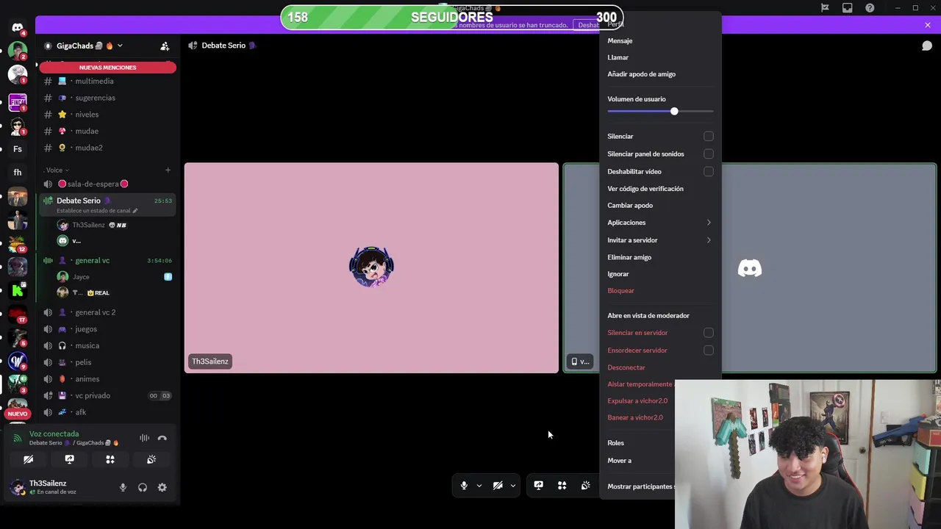Viewport: 941px width, 529px height.
Task: Edit the channel status pencil under Debate Serio
Action: [135, 211]
